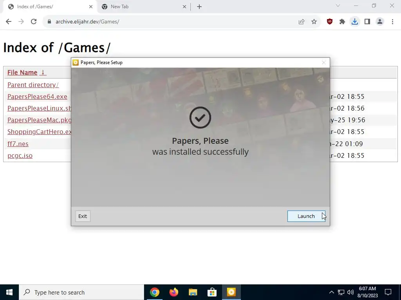Select the Papers, Please installer taskbar icon

point(231,292)
